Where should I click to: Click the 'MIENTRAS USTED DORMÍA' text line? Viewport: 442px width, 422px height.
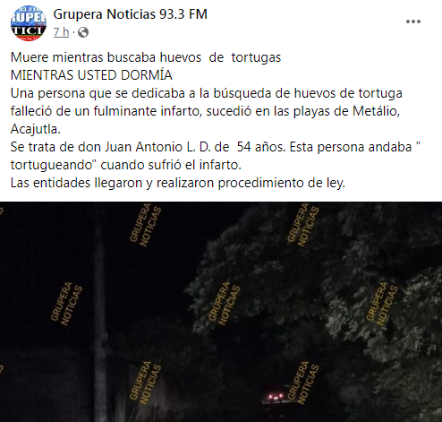coord(91,75)
